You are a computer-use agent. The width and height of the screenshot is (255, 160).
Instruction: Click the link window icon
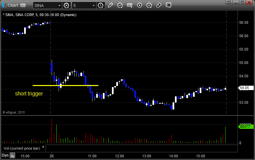(x=159, y=5)
